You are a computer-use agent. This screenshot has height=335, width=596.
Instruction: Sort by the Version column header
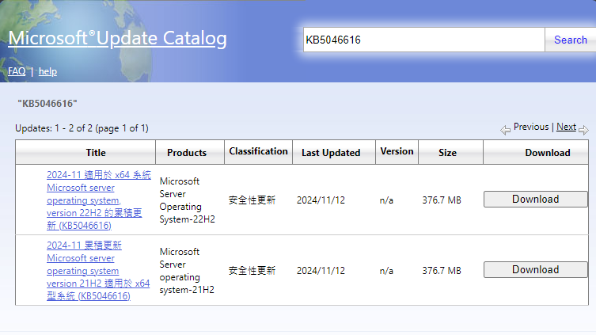[x=397, y=151]
